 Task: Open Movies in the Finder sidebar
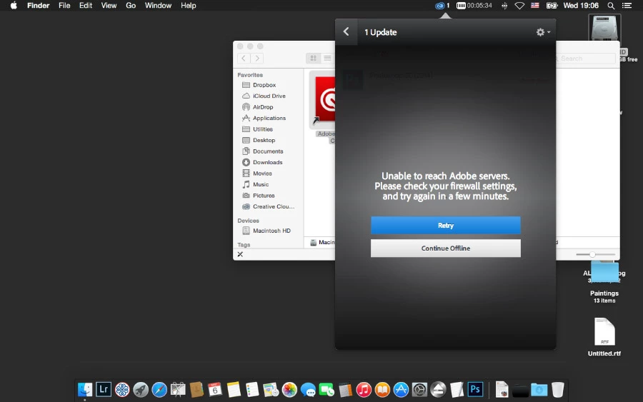coord(262,174)
